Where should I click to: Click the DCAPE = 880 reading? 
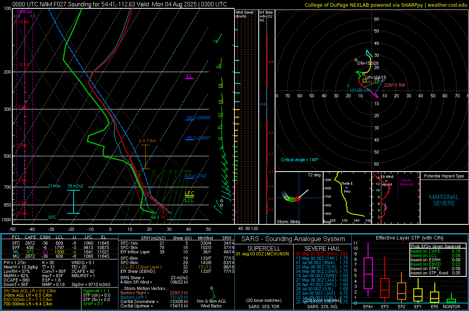[x=16, y=280]
